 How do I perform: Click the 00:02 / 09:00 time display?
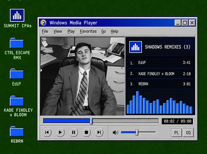[178, 121]
